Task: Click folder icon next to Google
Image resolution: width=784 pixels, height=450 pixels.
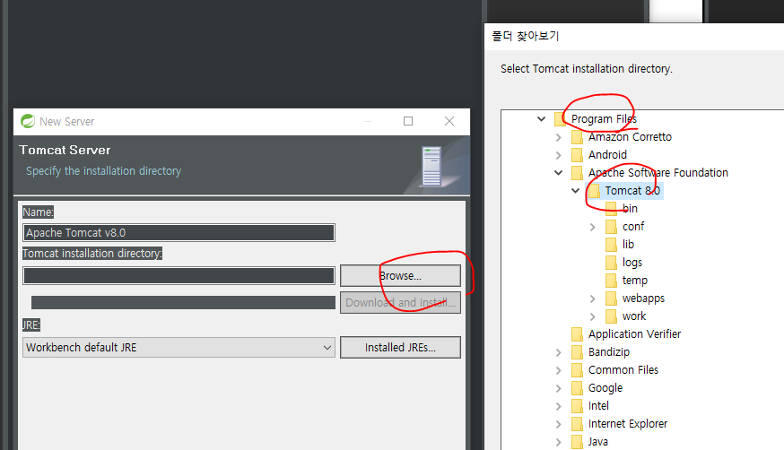Action: 577,388
